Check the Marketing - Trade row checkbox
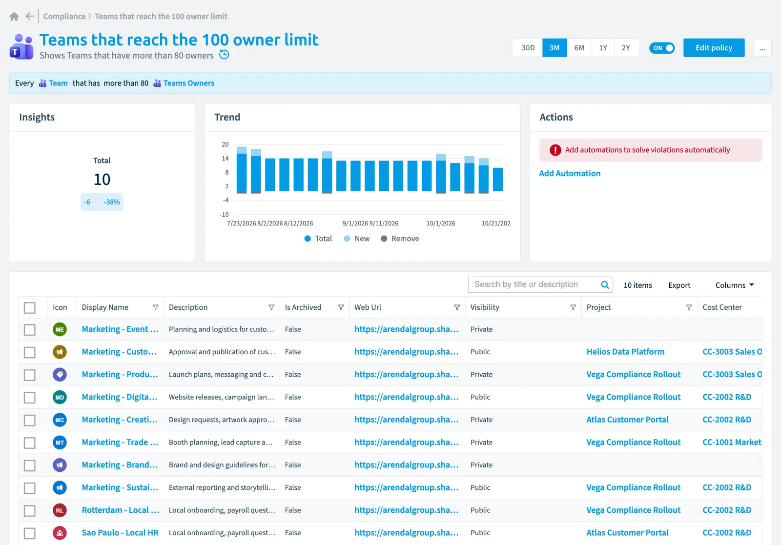The height and width of the screenshot is (545, 781). 30,443
